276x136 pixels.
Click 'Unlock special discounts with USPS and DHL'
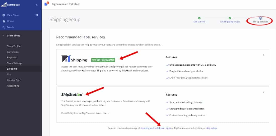(192, 65)
